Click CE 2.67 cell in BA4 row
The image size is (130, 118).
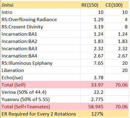pos(117,56)
